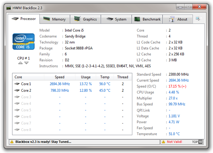The height and width of the screenshot is (153, 213).
Task: Minimize the HWM BlackBox window
Action: (x=180, y=7)
